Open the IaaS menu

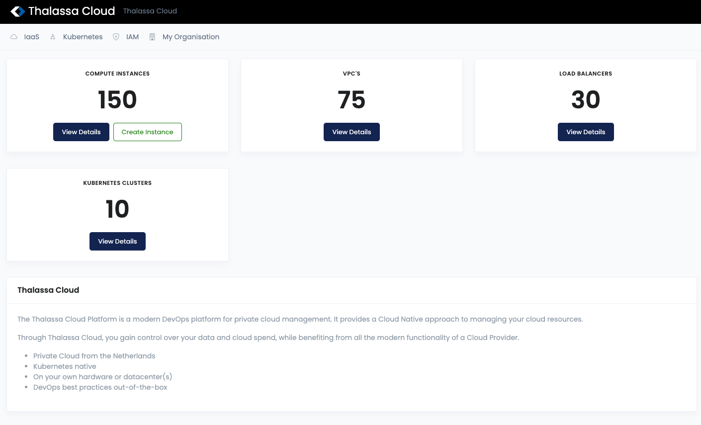tap(32, 37)
